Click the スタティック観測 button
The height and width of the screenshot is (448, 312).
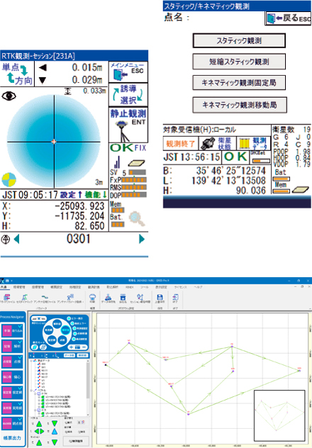[x=239, y=41]
